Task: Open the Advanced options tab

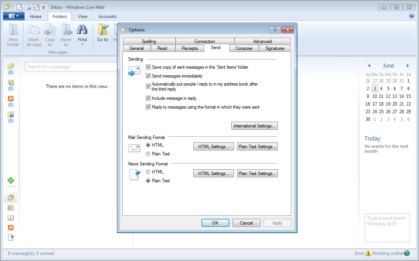Action: [x=262, y=41]
